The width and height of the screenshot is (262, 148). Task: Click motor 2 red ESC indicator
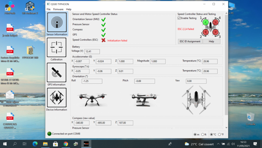pyautogui.click(x=205, y=32)
